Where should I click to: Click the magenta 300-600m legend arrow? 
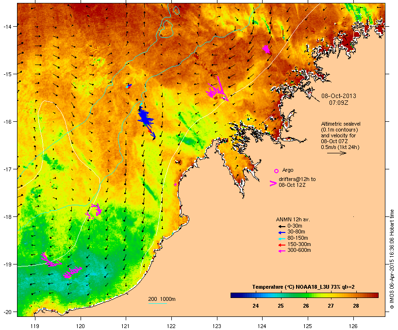pyautogui.click(x=282, y=251)
